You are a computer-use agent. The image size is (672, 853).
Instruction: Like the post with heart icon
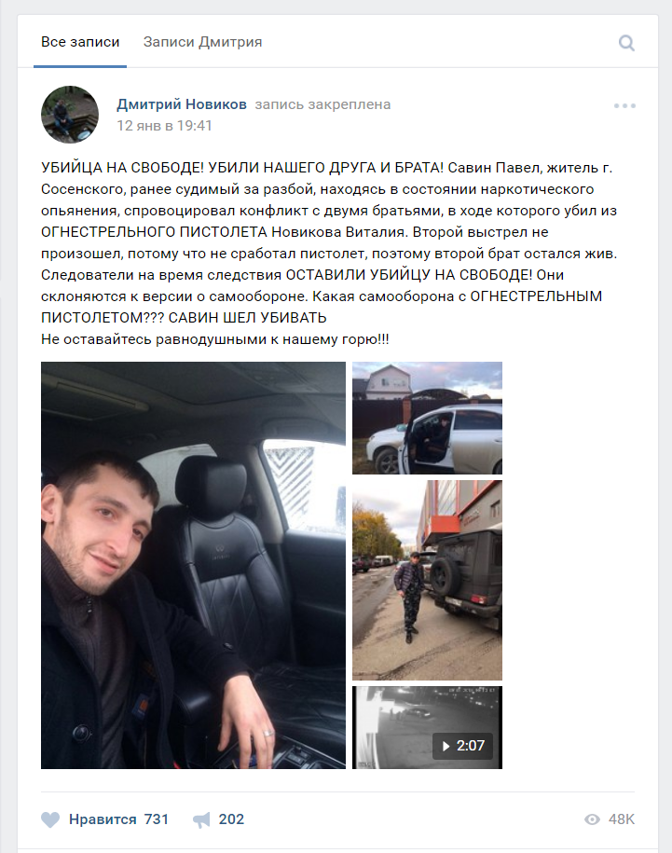click(x=50, y=819)
